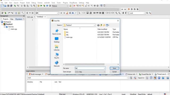Switch to the Files tab in Management
This screenshot has height=95, width=170.
click(x=12, y=19)
